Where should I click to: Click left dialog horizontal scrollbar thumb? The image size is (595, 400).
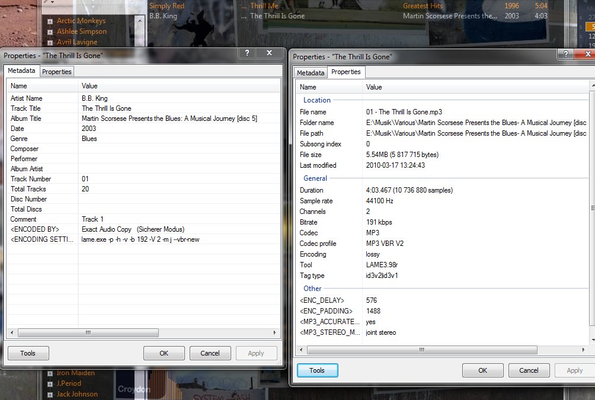point(88,333)
